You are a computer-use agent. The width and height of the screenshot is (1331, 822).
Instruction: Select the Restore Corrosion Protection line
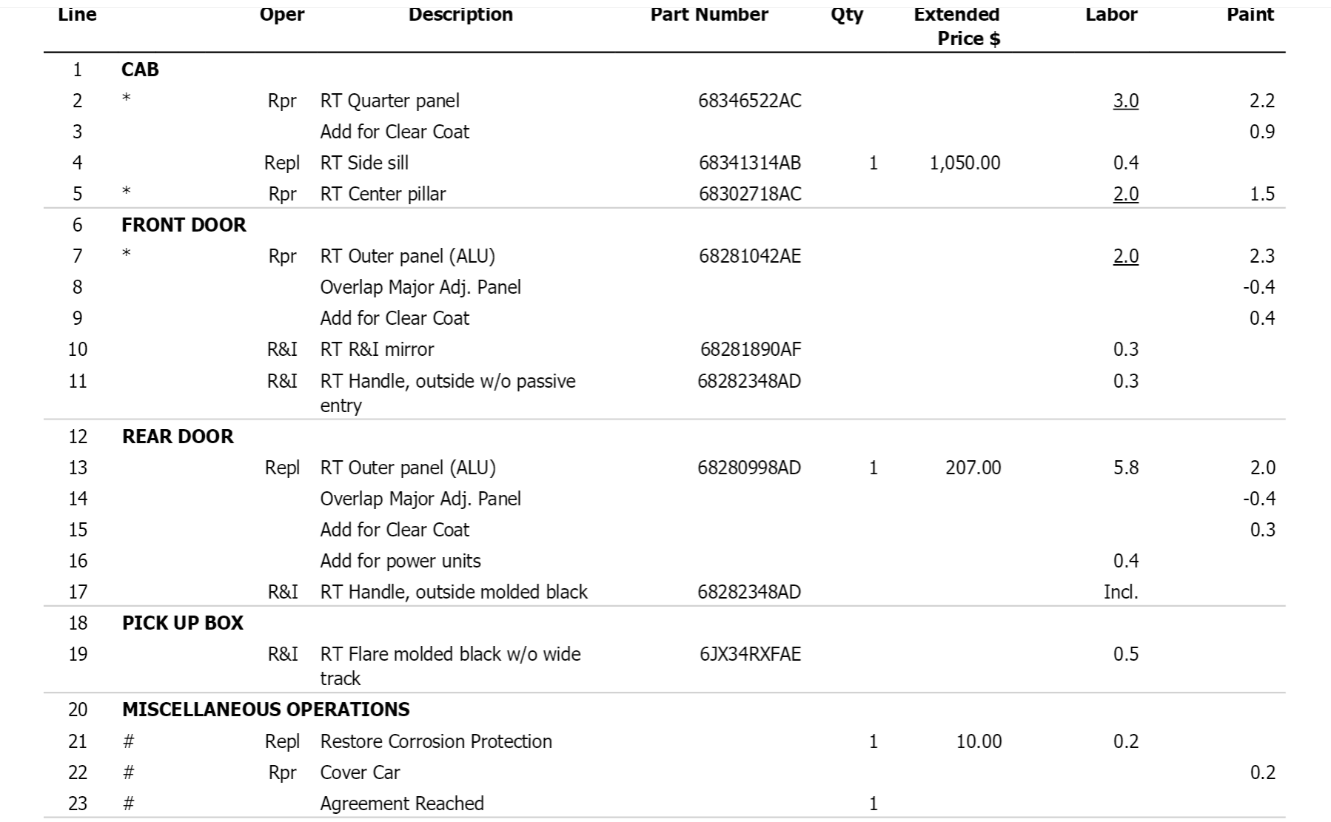[665, 741]
